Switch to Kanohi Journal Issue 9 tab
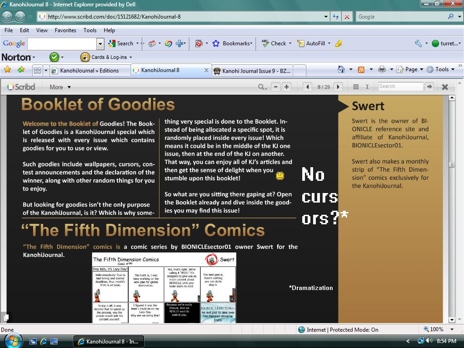This screenshot has height=348, width=464. click(x=252, y=71)
